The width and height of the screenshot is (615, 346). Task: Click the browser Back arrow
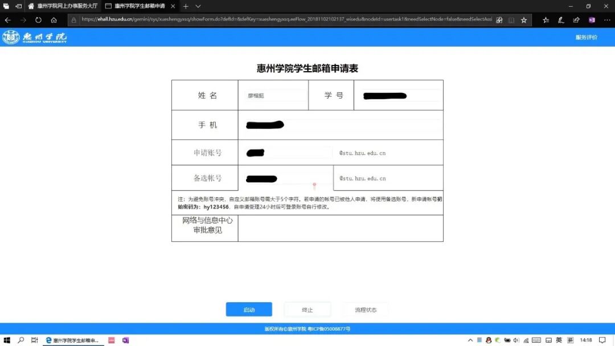tap(8, 20)
